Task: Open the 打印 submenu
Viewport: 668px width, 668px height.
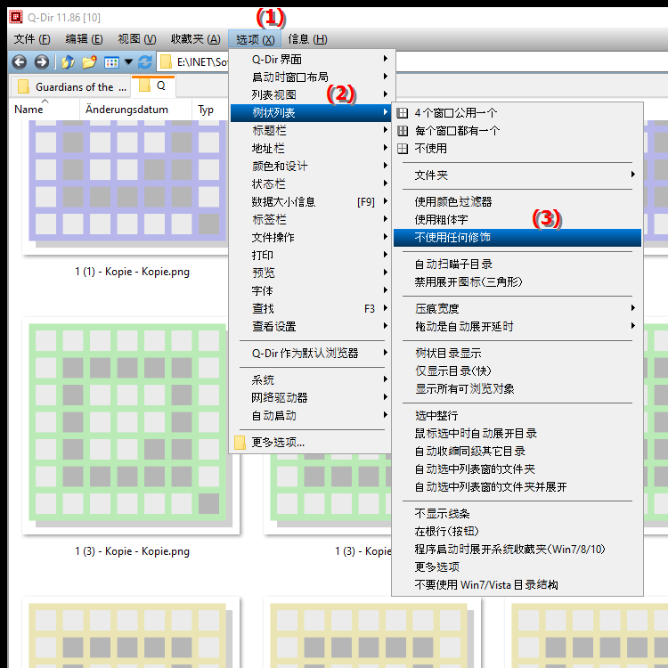Action: pyautogui.click(x=310, y=256)
